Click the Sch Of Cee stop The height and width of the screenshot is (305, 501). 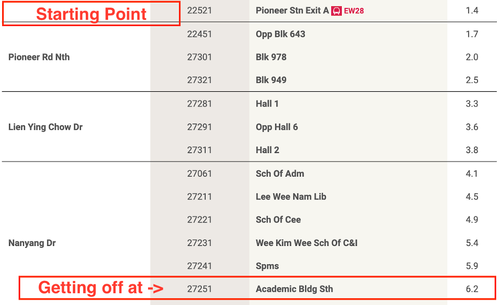click(278, 220)
